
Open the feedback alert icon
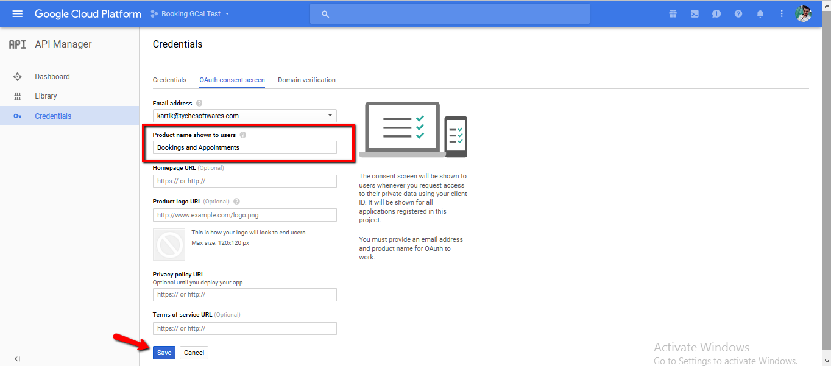click(716, 14)
